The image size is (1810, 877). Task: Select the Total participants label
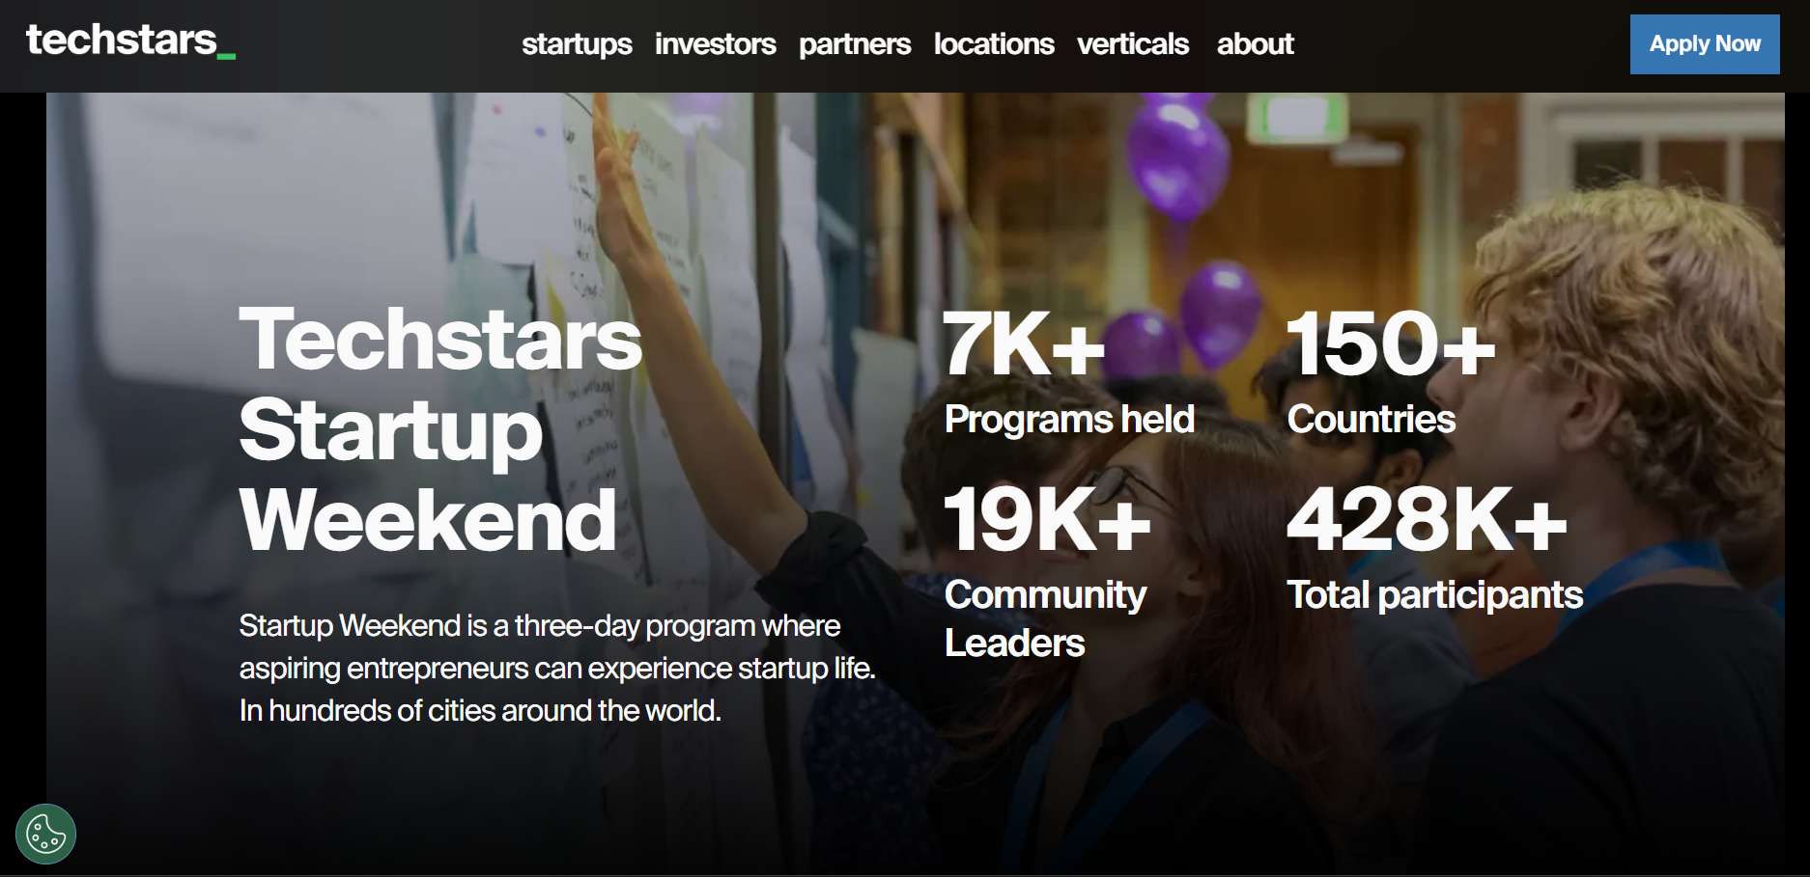coord(1434,595)
